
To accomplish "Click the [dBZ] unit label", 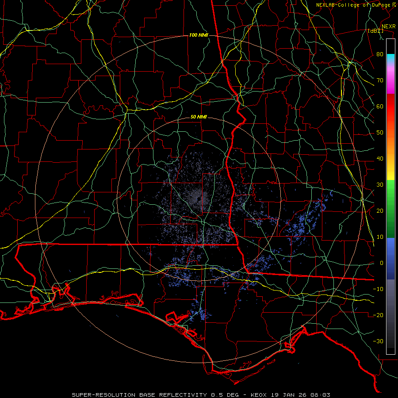I will click(375, 31).
